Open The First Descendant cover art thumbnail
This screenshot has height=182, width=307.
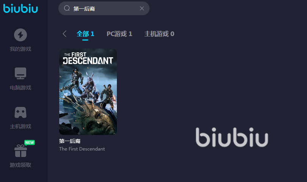tap(88, 92)
